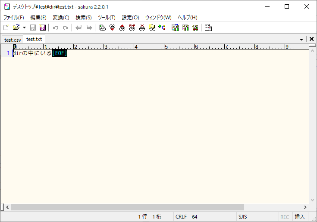Open the common settings icon
The image size is (317, 222).
coord(195,28)
